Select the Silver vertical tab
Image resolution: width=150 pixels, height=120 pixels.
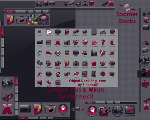click(2, 42)
